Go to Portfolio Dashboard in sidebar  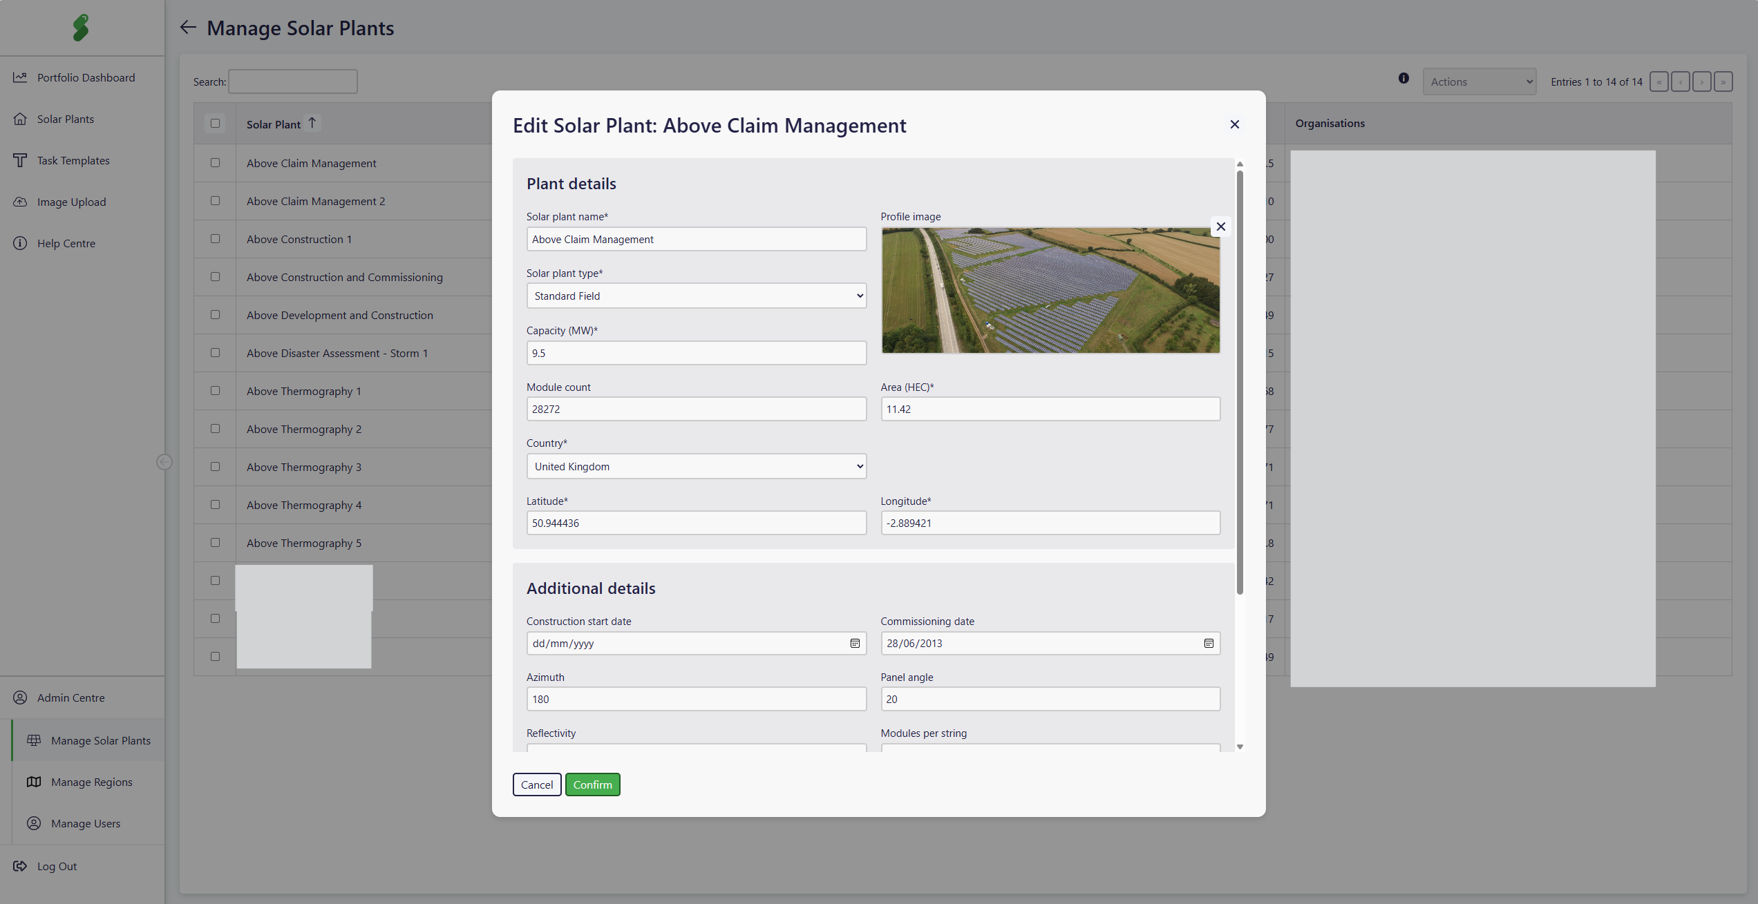click(x=86, y=77)
